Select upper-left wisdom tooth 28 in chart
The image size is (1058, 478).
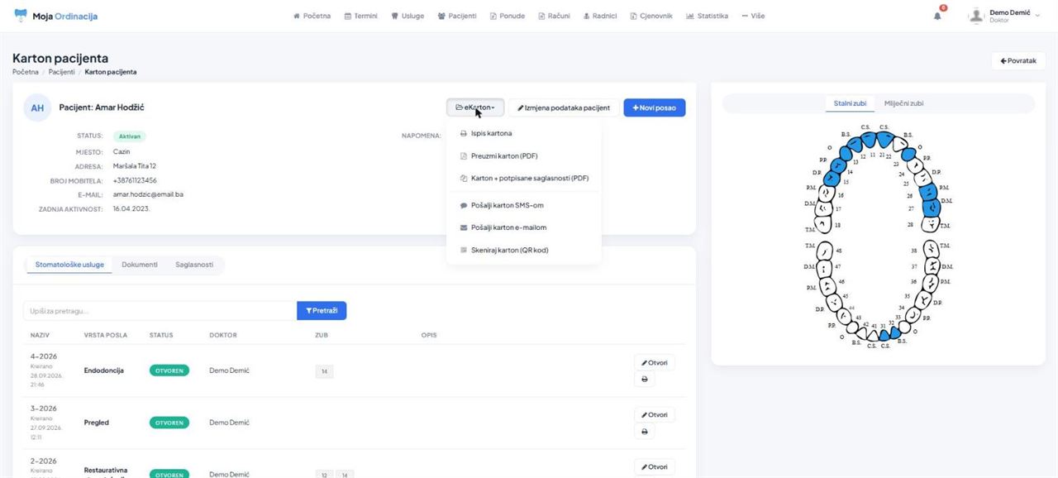coord(931,224)
